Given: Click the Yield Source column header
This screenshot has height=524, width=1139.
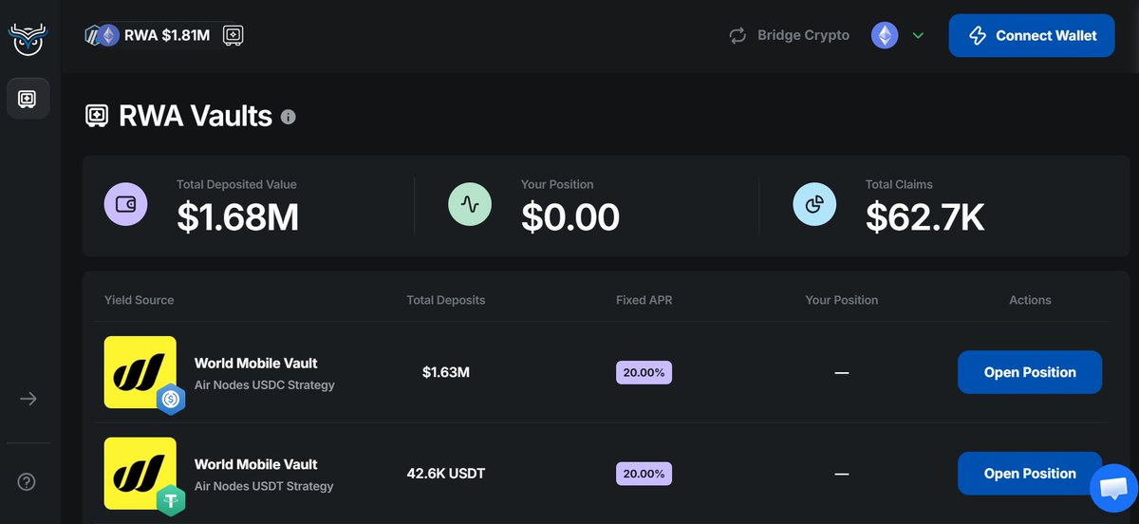Looking at the screenshot, I should point(140,300).
